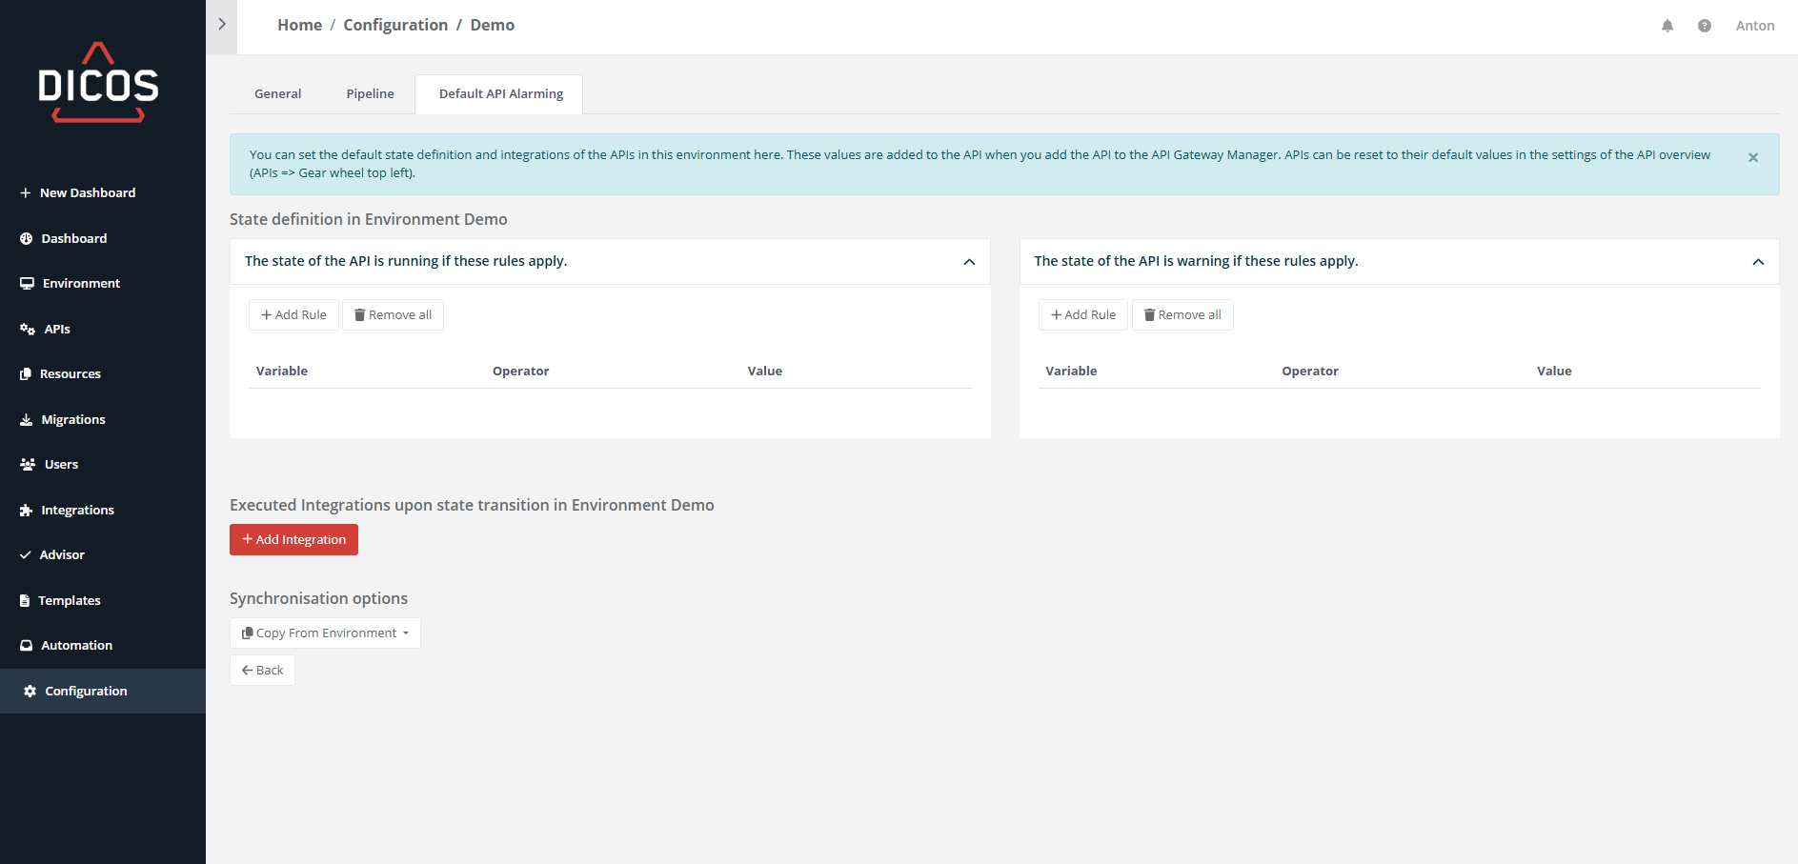1798x864 pixels.
Task: Add Rule to the running state
Action: [x=293, y=315]
